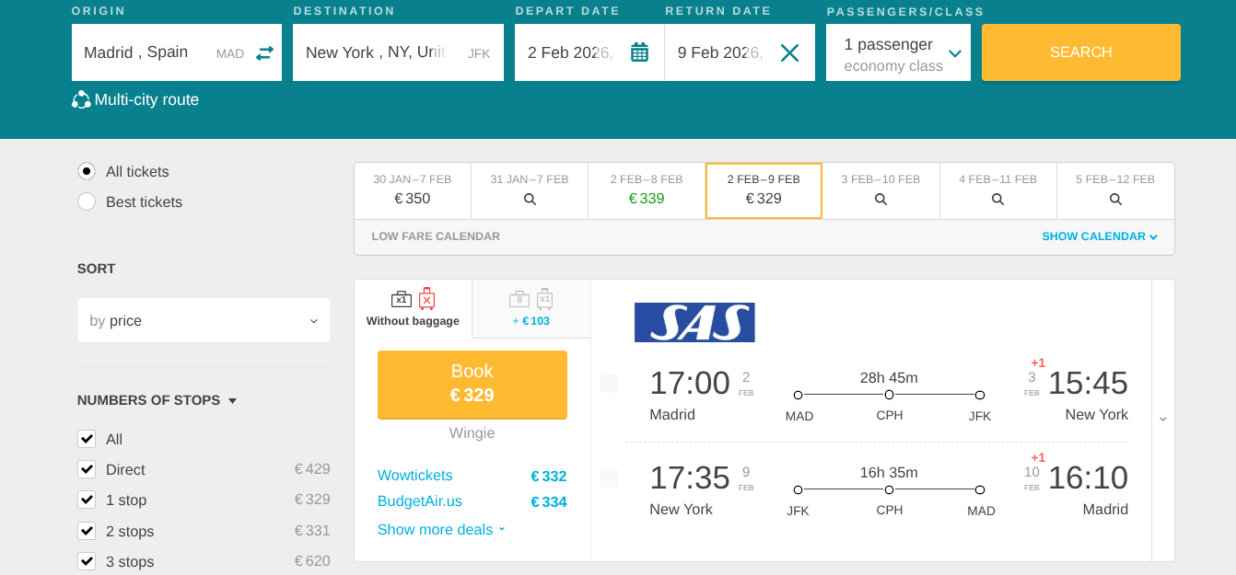The width and height of the screenshot is (1236, 575).
Task: Open the sort by price dropdown
Action: tap(204, 321)
